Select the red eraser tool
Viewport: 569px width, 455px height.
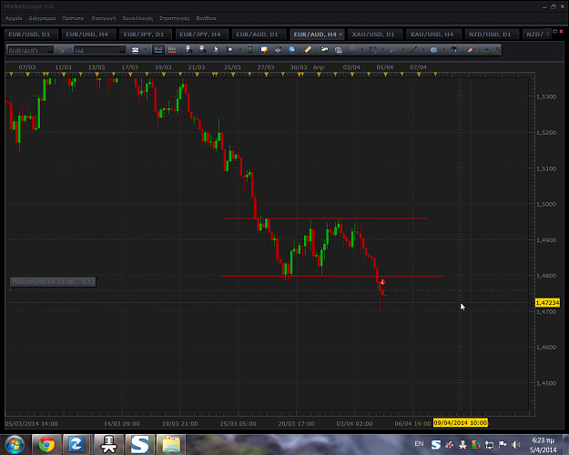tap(471, 50)
